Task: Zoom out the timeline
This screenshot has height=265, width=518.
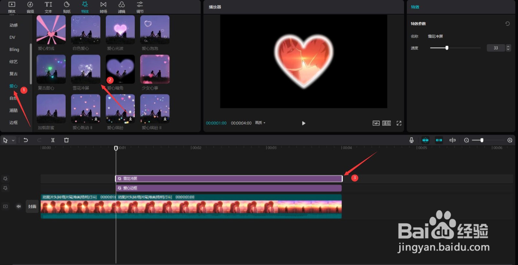Action: (467, 140)
